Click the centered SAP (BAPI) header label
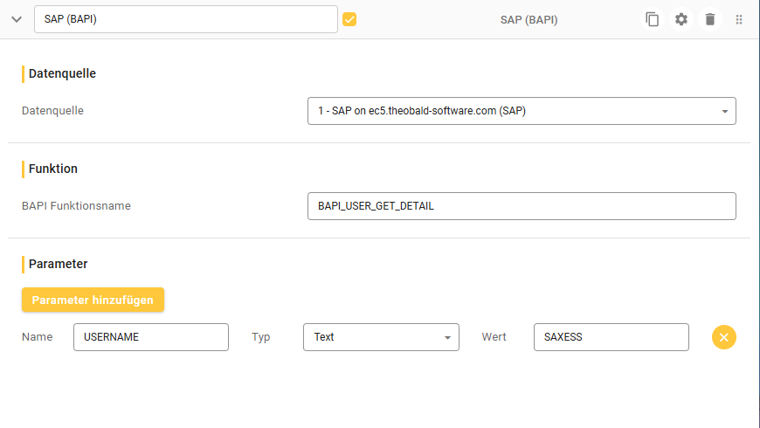Viewport: 760px width, 428px height. pyautogui.click(x=529, y=19)
